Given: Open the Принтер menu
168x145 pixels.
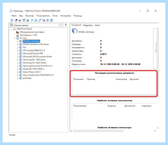Looking at the screenshot, I should point(30,16).
